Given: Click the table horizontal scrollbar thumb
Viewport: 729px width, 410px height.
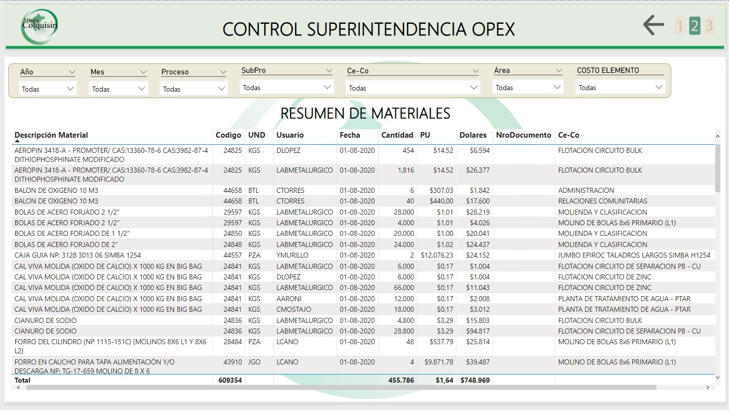Looking at the screenshot, I should tap(341, 387).
